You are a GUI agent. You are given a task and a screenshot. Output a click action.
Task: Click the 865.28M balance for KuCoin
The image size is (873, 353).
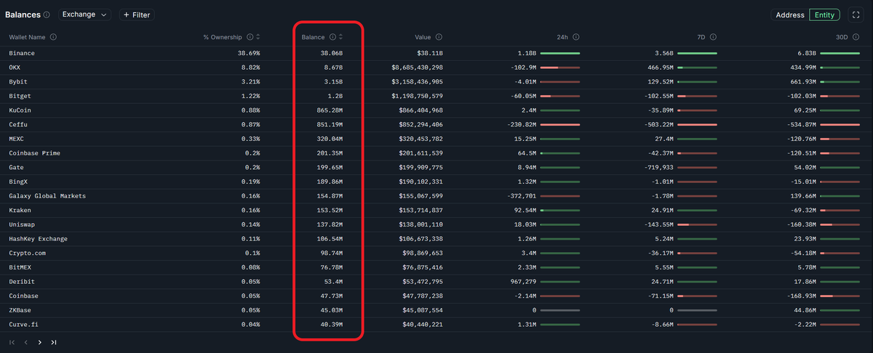pyautogui.click(x=330, y=110)
